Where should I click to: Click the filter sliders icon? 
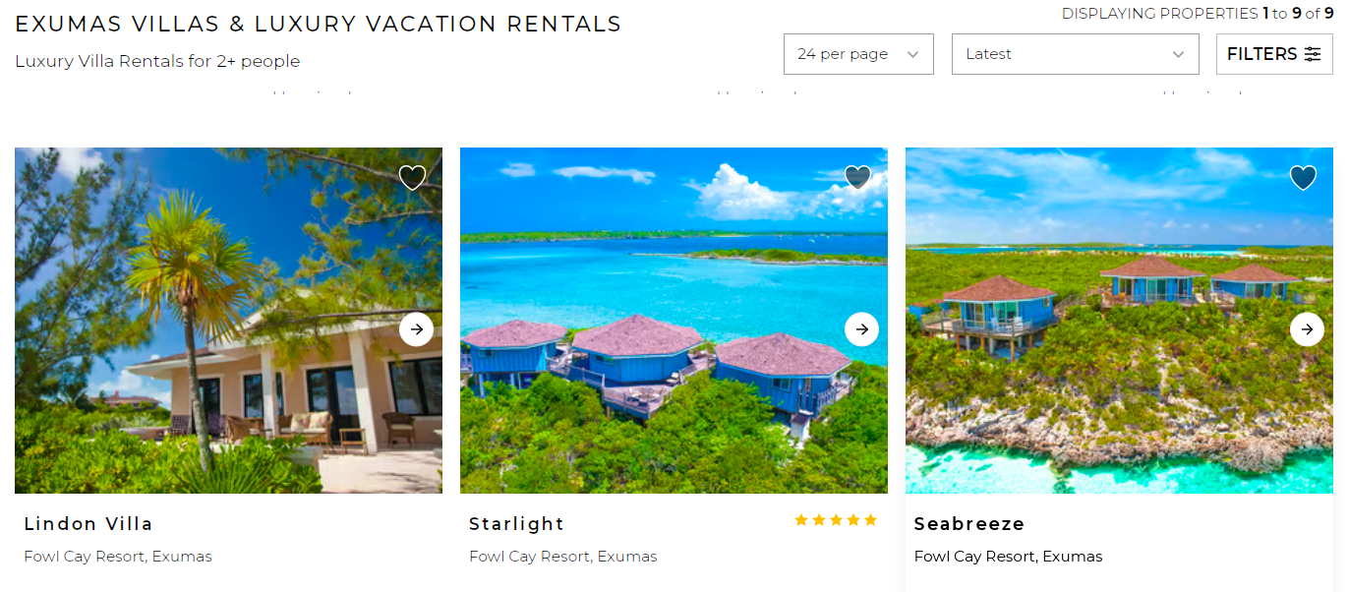click(x=1313, y=54)
